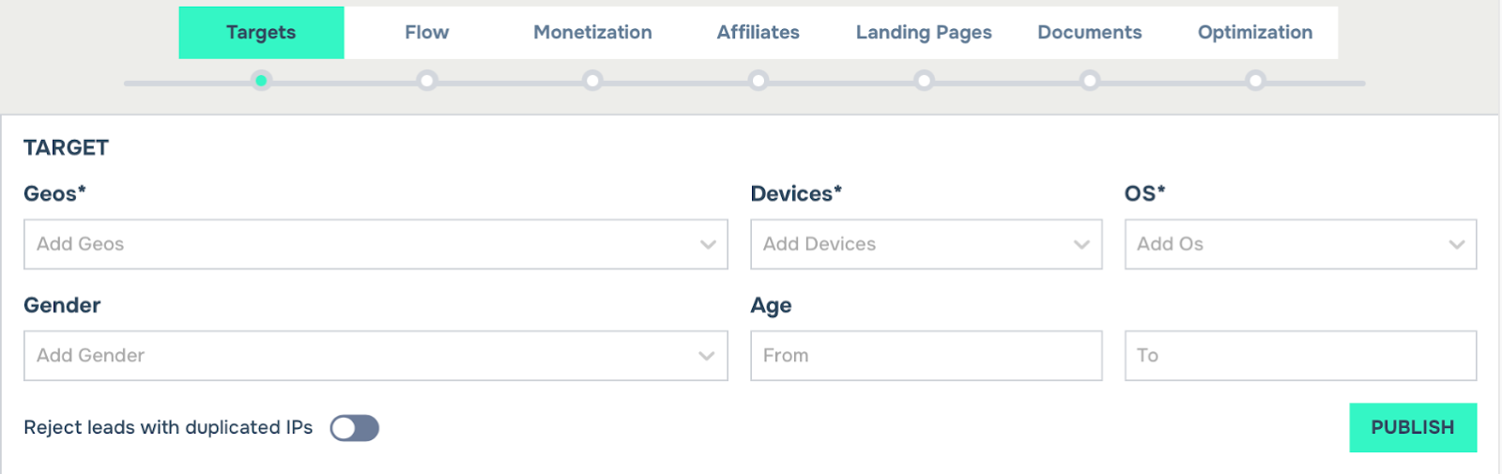Click the Monetization step circle marker
This screenshot has width=1502, height=474.
592,81
